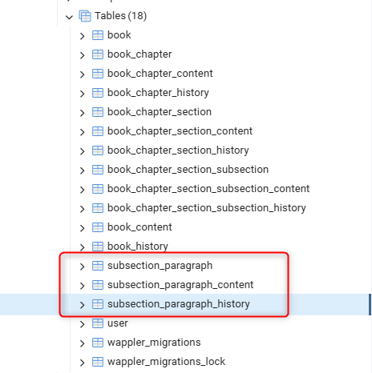The width and height of the screenshot is (372, 373).
Task: Collapse the Tables (18) node
Action: coord(69,18)
